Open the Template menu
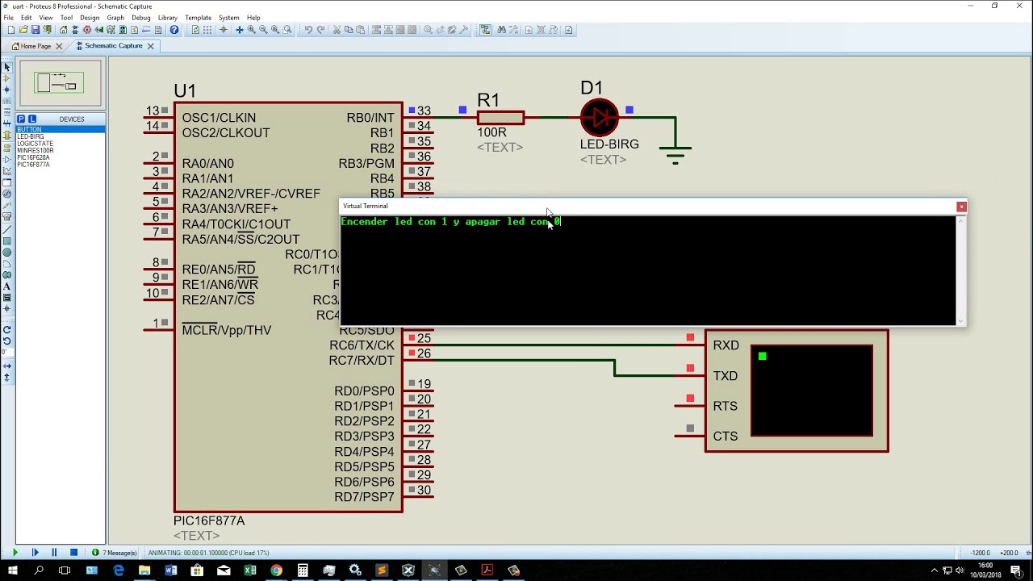The height and width of the screenshot is (581, 1033). 198,18
